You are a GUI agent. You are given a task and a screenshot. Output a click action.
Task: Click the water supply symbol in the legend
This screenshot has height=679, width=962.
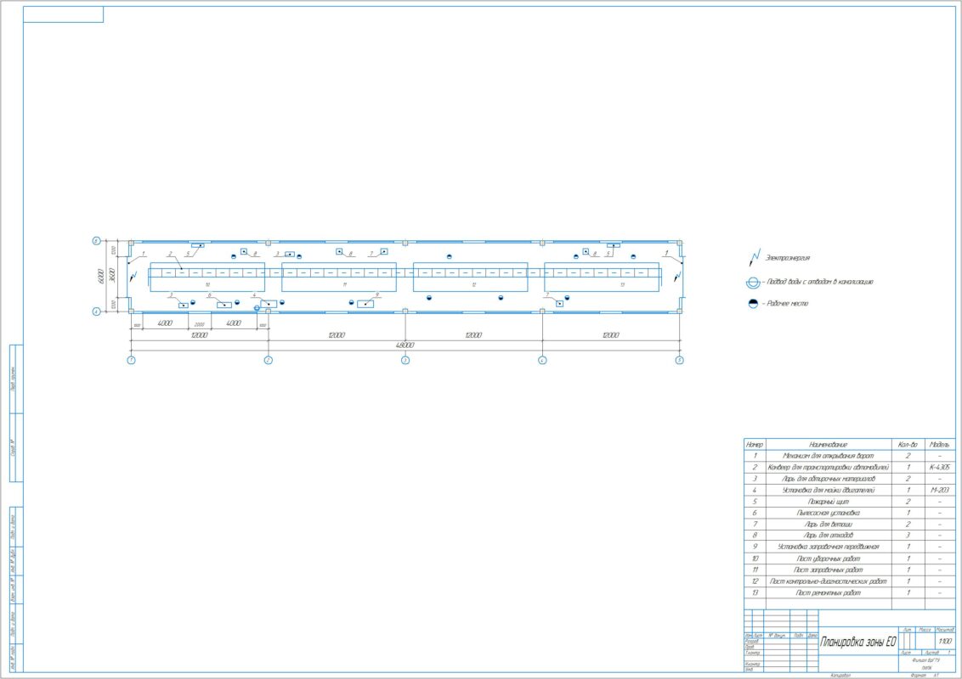click(x=753, y=283)
